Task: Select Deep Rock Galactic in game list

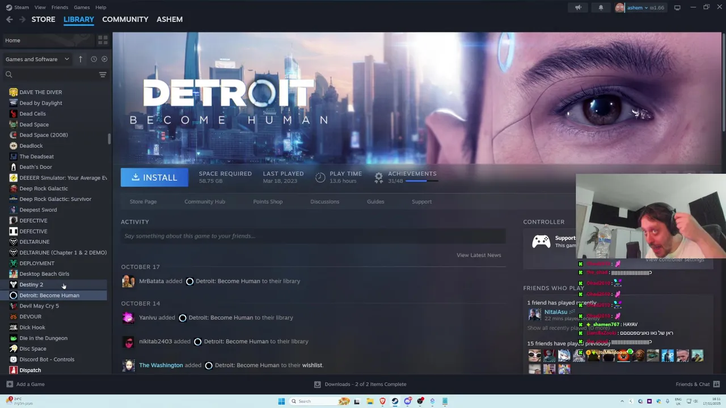Action: click(43, 189)
